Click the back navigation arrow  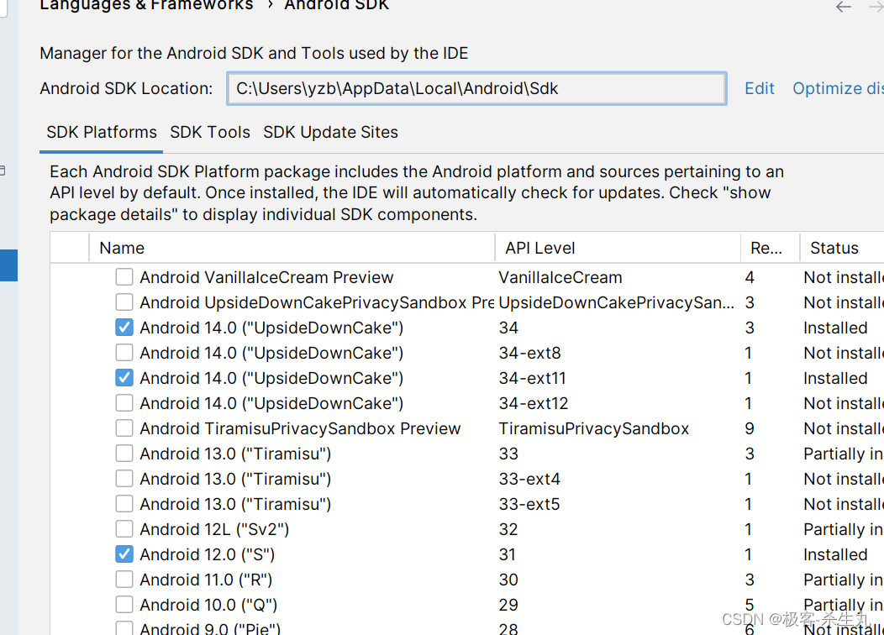pyautogui.click(x=843, y=7)
